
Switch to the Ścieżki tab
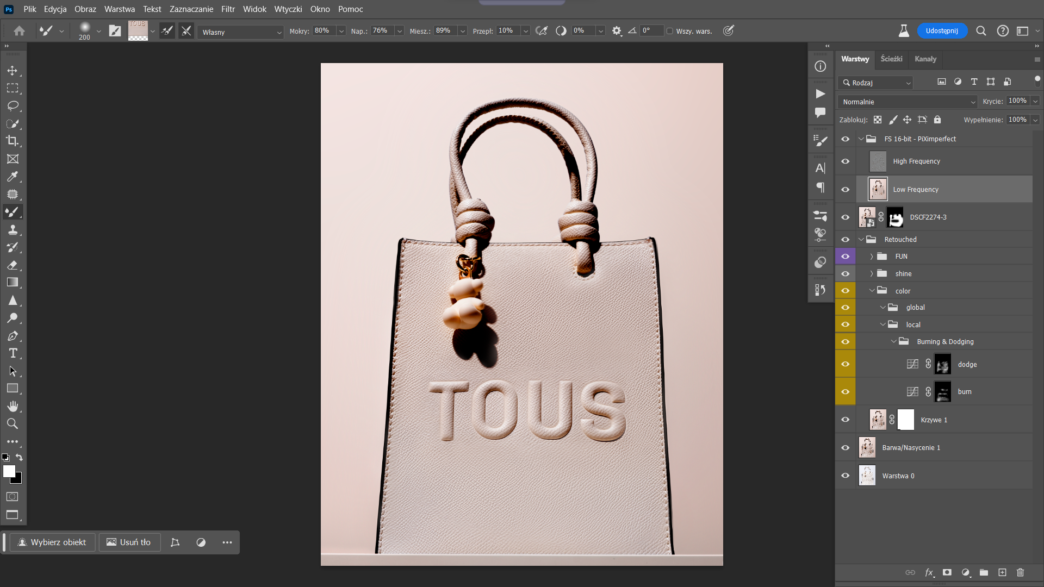click(891, 59)
